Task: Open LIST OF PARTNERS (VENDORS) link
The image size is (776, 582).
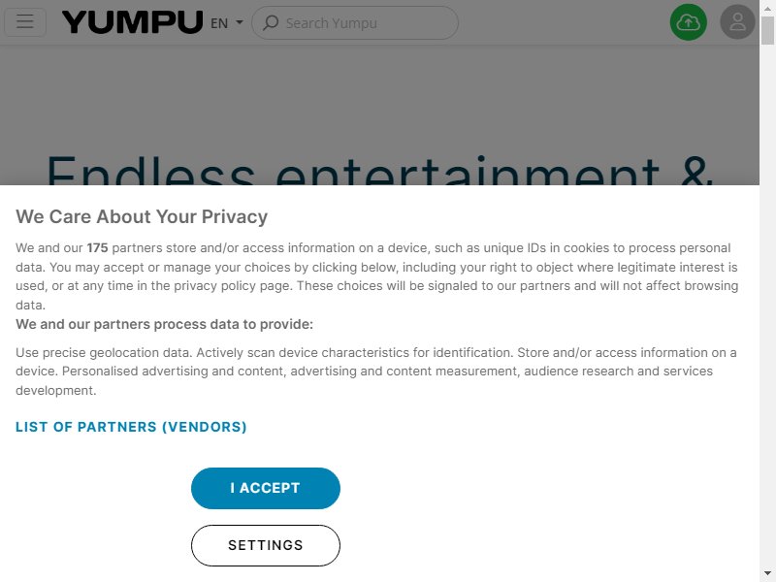Action: 131,427
